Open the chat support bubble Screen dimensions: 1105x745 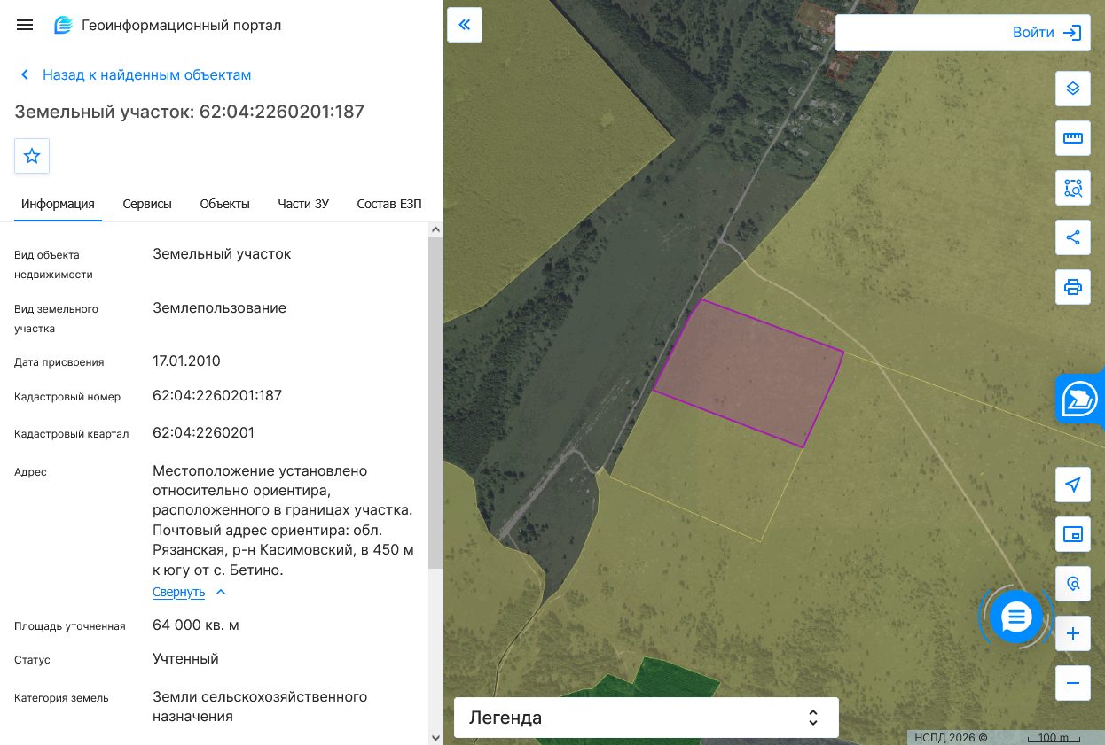[1016, 617]
